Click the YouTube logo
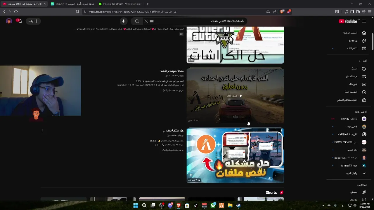 (348, 21)
